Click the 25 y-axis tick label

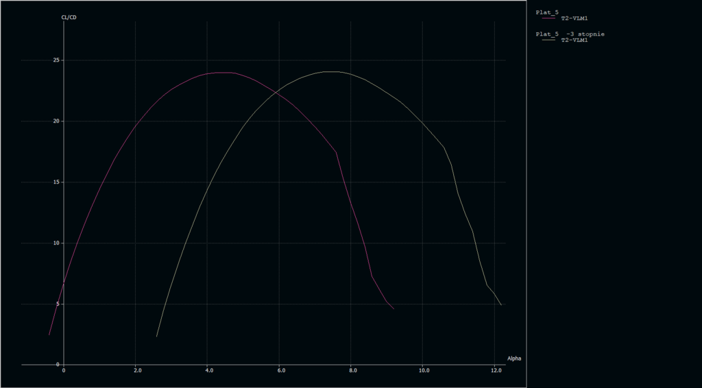click(x=56, y=60)
